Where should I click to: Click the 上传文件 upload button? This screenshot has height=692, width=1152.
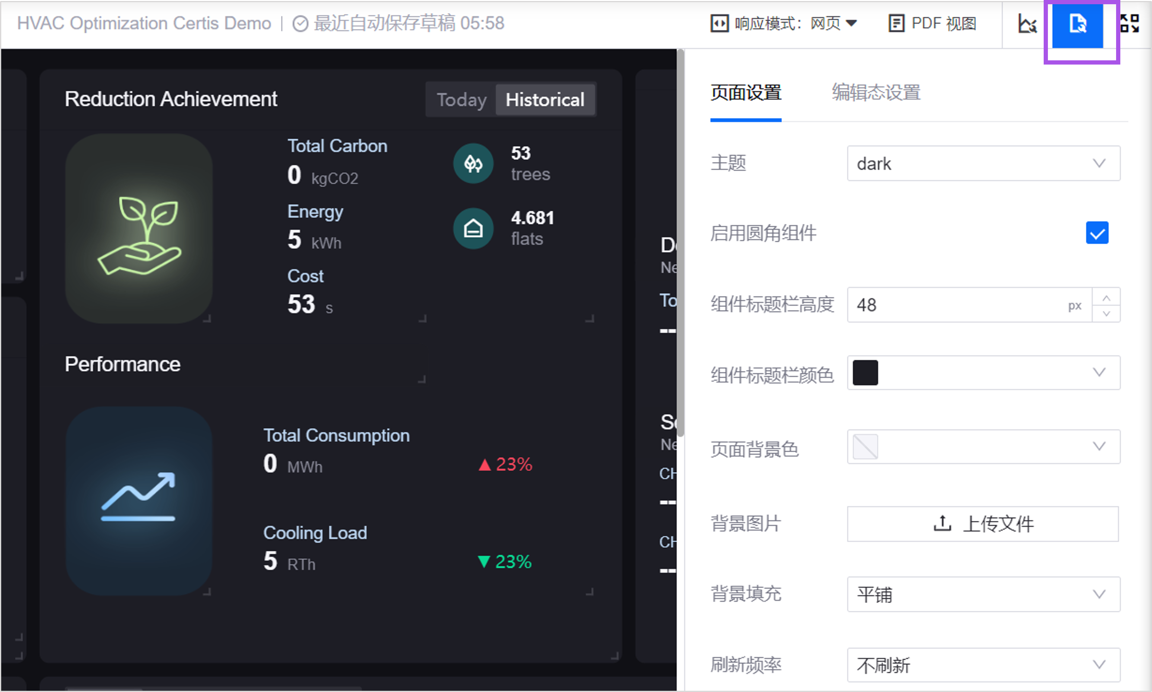point(983,524)
